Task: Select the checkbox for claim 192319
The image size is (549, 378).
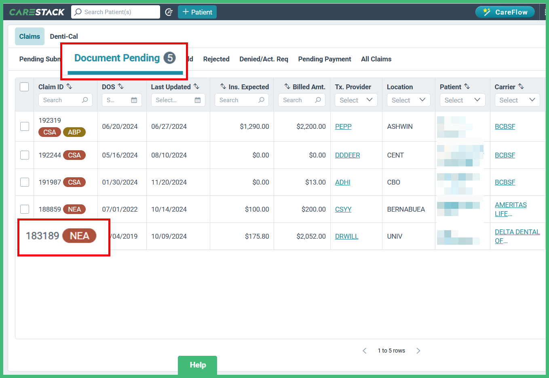Action: 24,126
